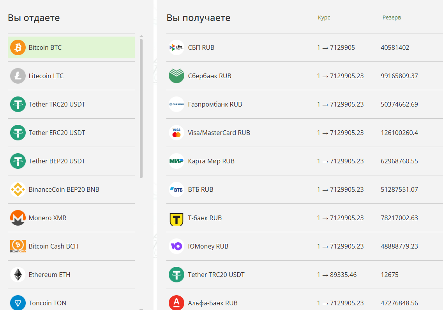Click the Резерв column header
Viewport: 443px width, 310px height.
coord(392,18)
